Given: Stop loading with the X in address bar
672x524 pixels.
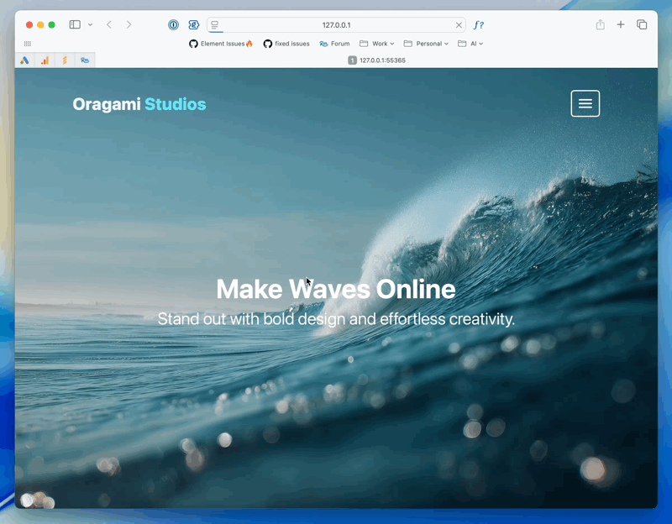Looking at the screenshot, I should pos(459,25).
